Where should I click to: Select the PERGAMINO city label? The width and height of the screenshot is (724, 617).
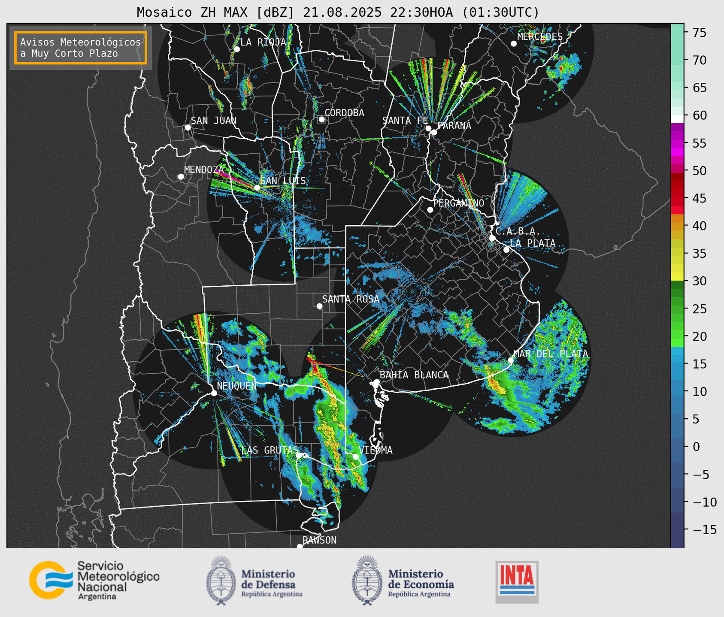pyautogui.click(x=459, y=203)
